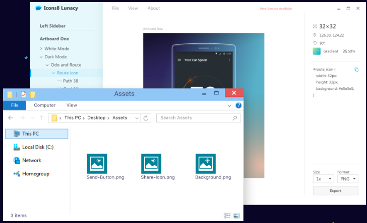Click the 32×32 dimensions value
Viewport: 367px width, 223px height.
(x=328, y=26)
